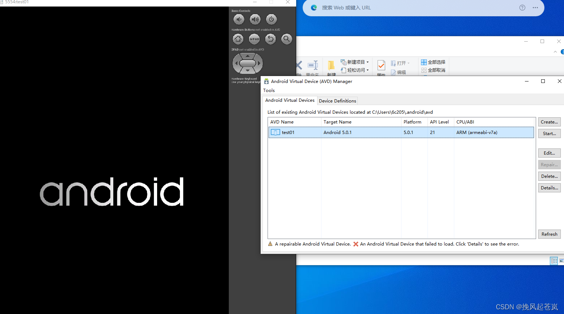This screenshot has width=564, height=314.
Task: Click the emulator power button
Action: (271, 19)
